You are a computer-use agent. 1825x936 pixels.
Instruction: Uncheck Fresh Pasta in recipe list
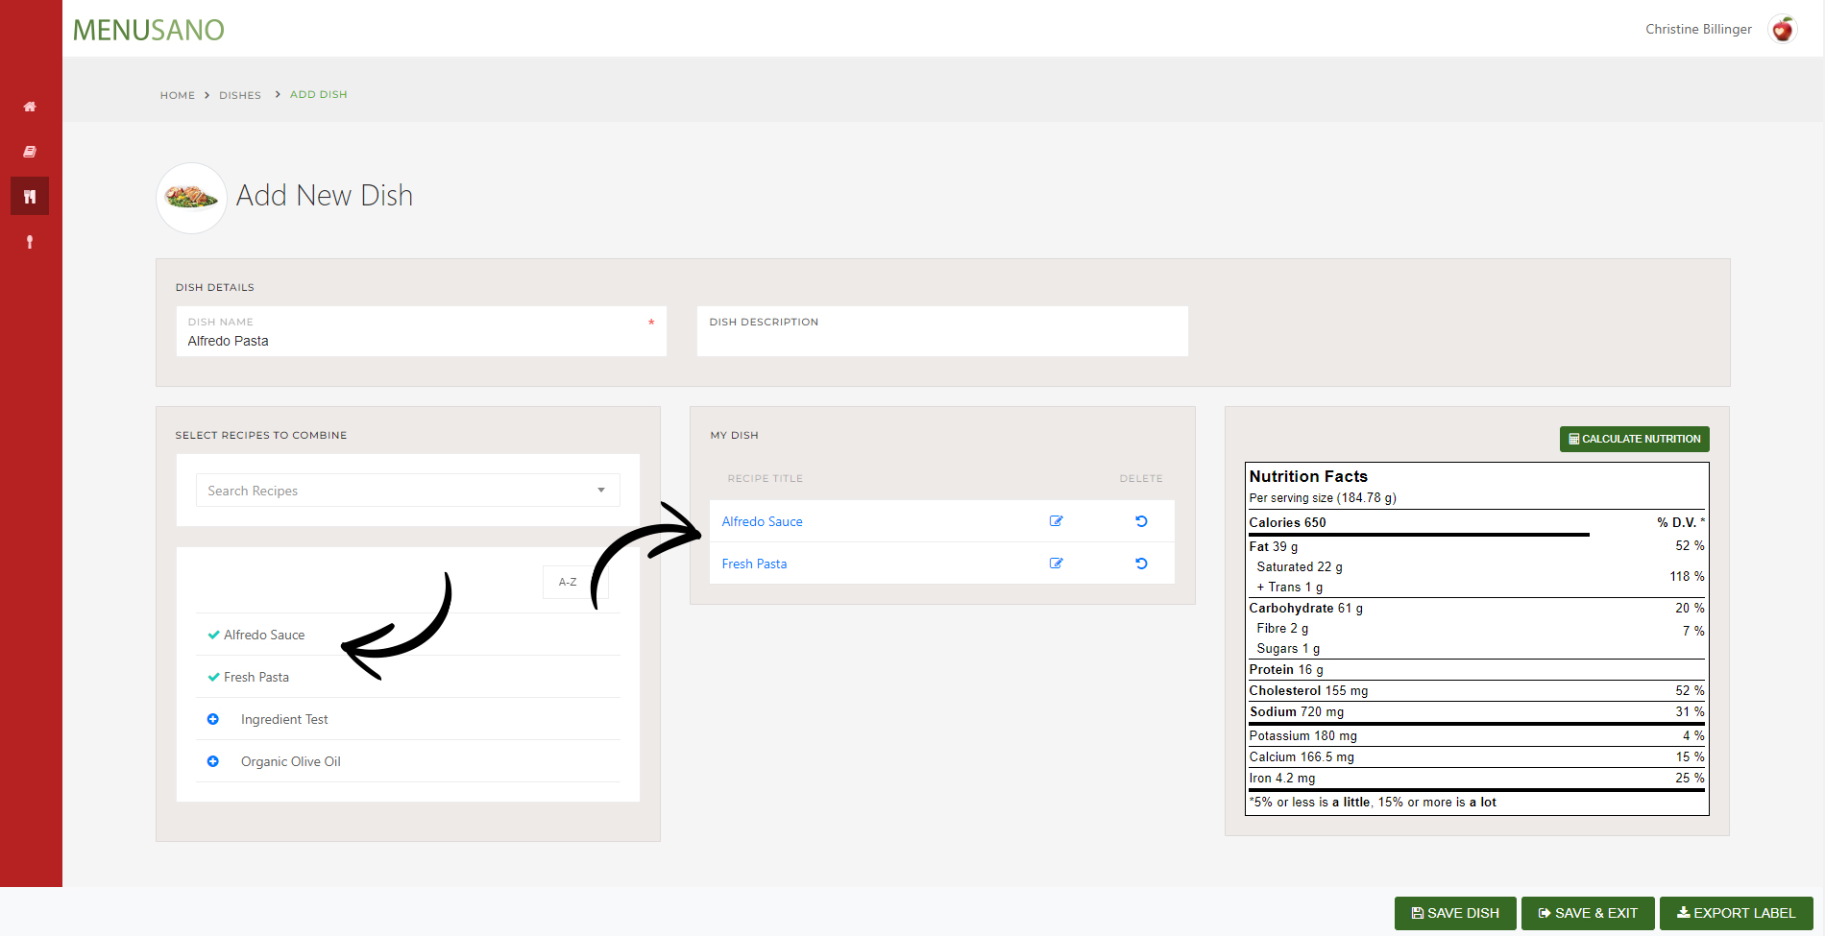[x=213, y=677]
